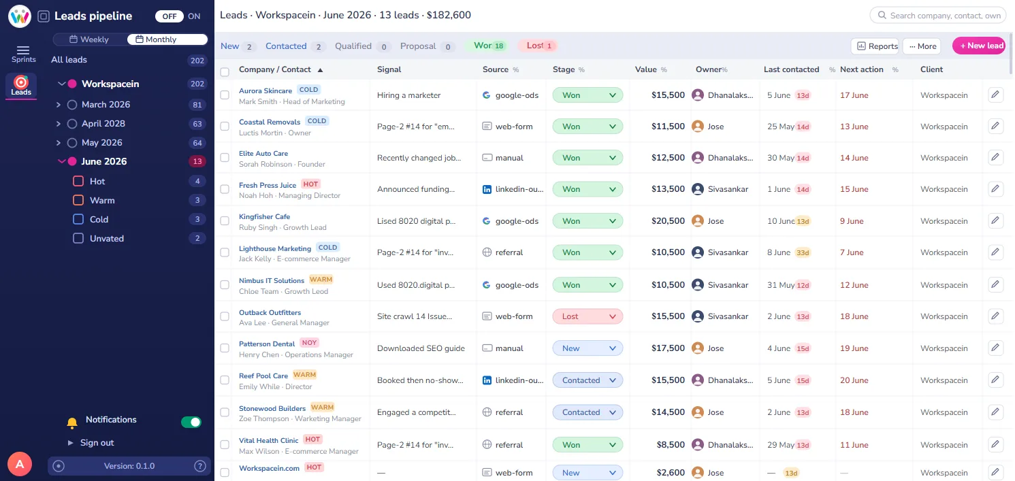This screenshot has height=481, width=1015.
Task: Edit the Coastal Removals row with pencil icon
Action: tap(996, 126)
